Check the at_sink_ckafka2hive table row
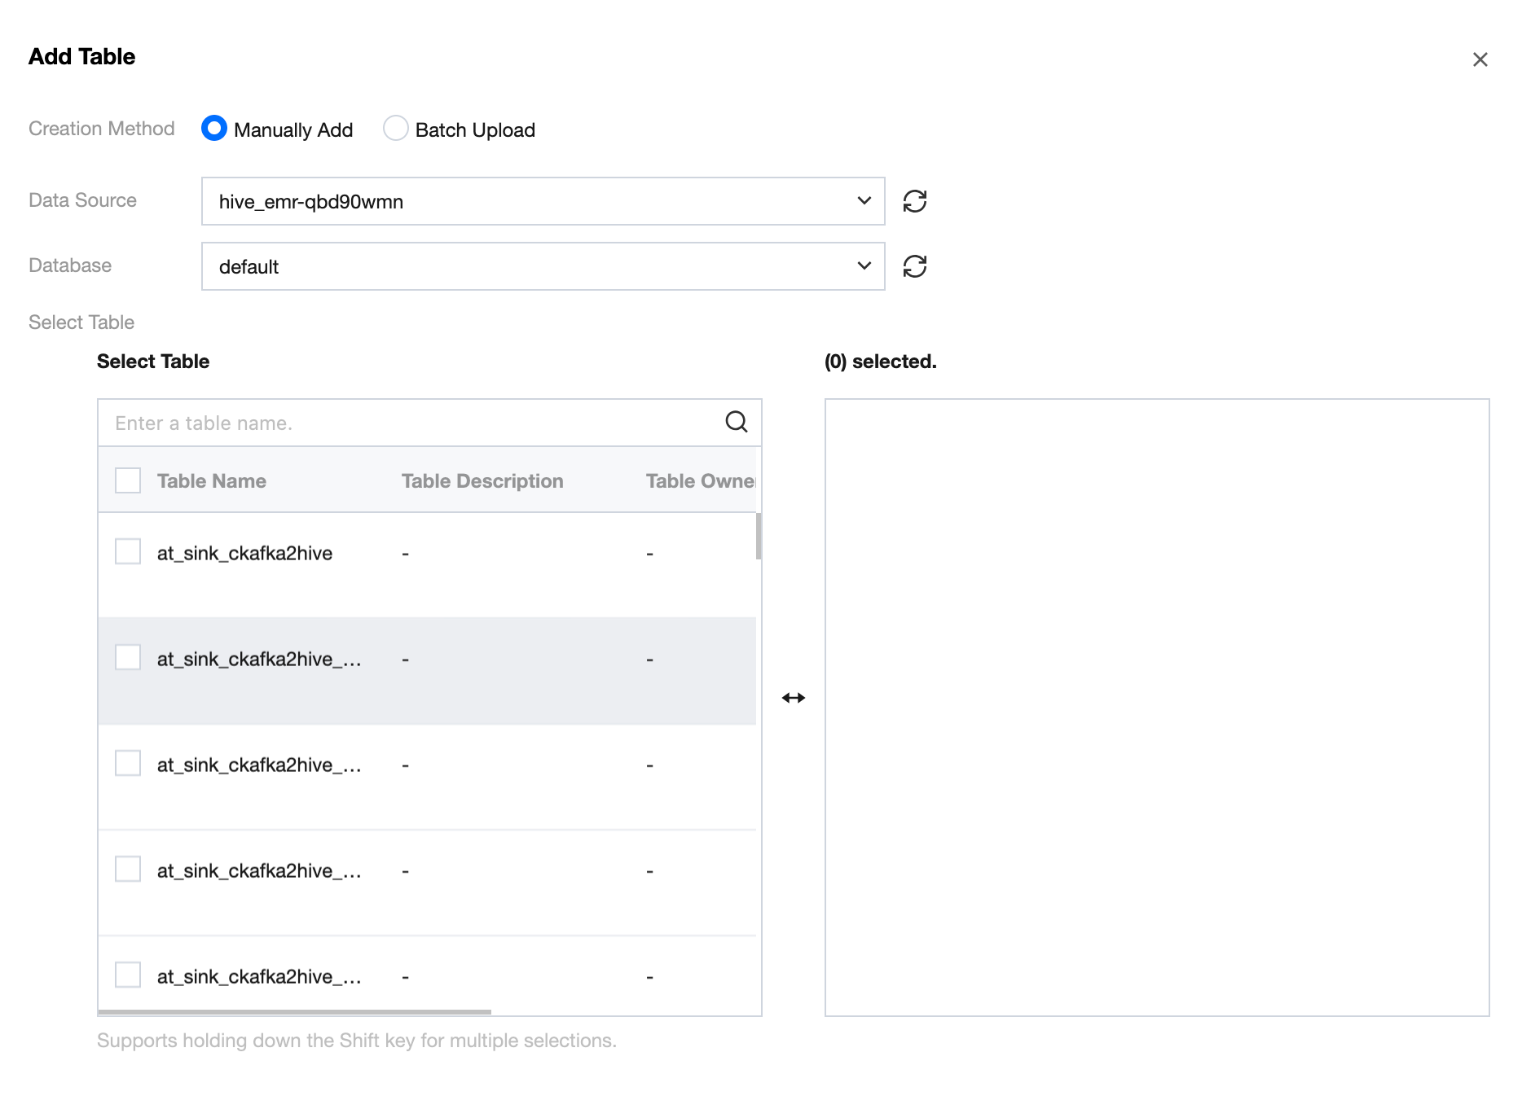 coord(128,551)
